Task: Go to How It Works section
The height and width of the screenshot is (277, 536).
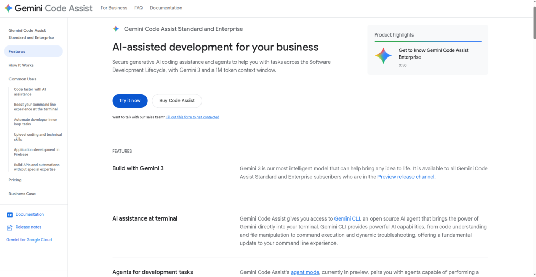Action: (x=21, y=65)
